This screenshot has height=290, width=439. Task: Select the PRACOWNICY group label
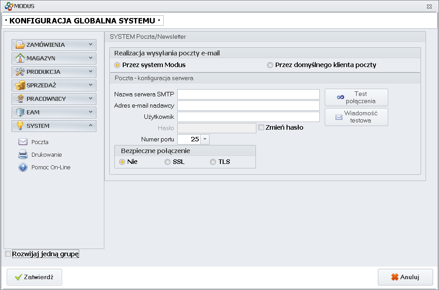click(46, 99)
